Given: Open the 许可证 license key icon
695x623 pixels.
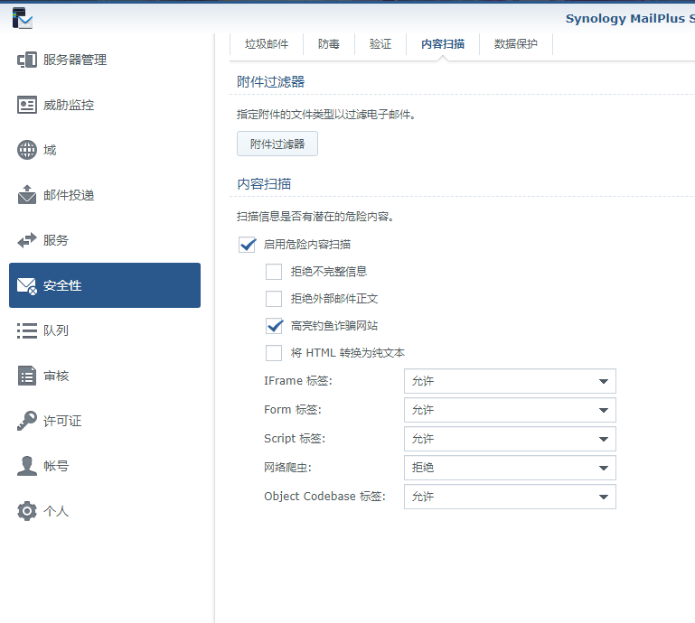Looking at the screenshot, I should click(27, 421).
